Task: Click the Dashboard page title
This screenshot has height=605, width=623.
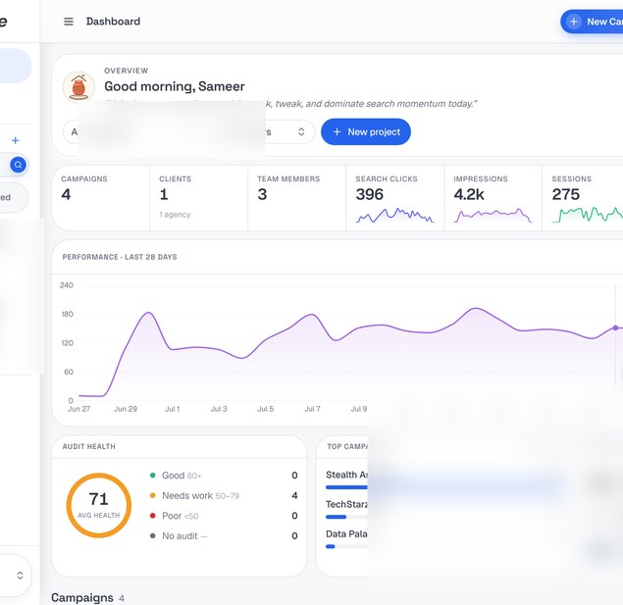Action: coord(113,22)
